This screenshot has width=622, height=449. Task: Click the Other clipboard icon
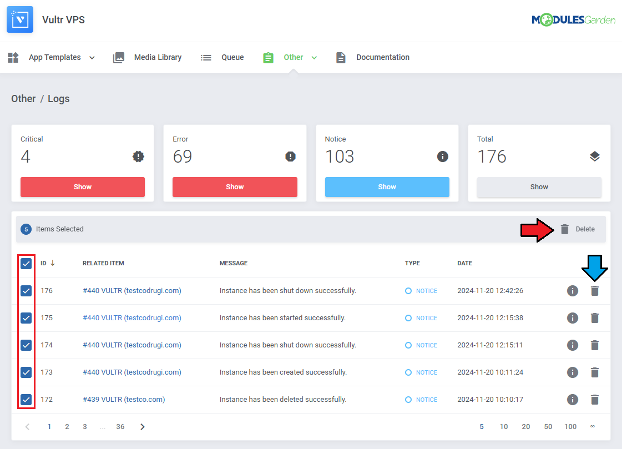(x=268, y=58)
